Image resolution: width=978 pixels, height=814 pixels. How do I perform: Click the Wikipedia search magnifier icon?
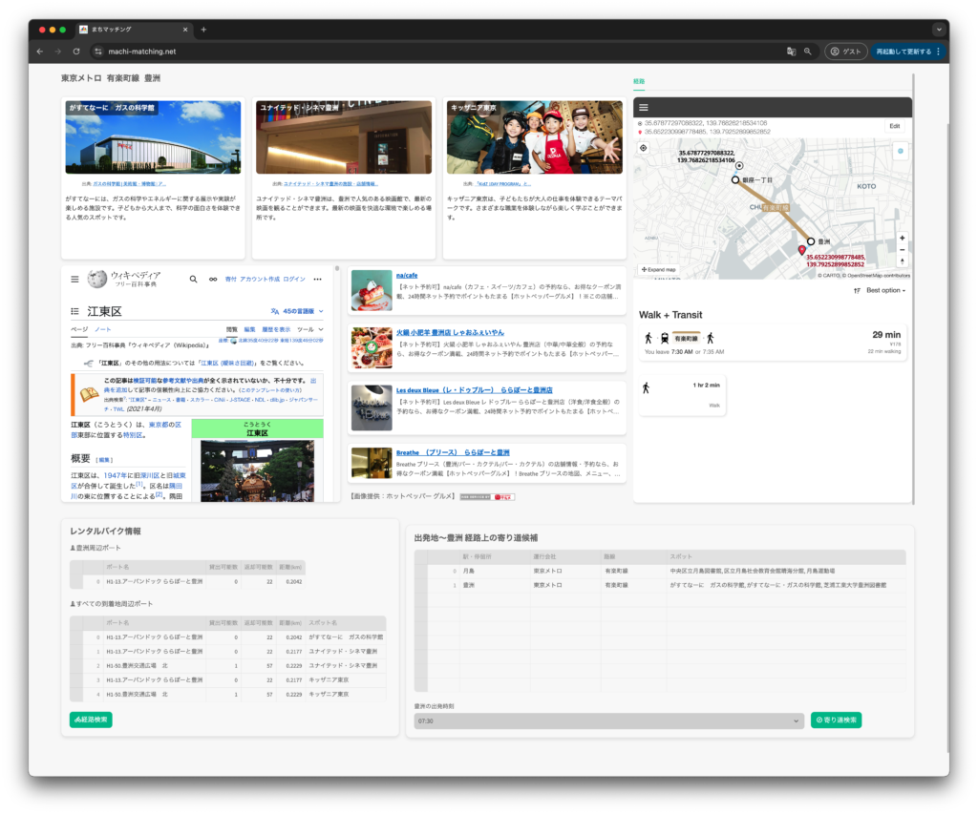(193, 280)
